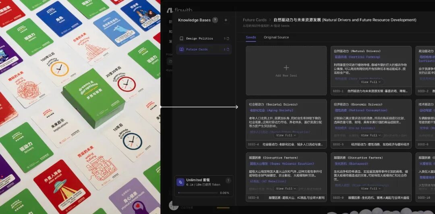Expand View Full on SEED-5 Economic Drivers card

(371, 135)
